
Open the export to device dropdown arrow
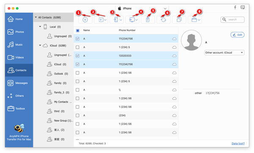pos(121,20)
